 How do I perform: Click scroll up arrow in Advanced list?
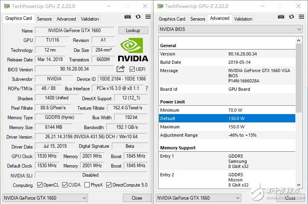tap(298, 40)
